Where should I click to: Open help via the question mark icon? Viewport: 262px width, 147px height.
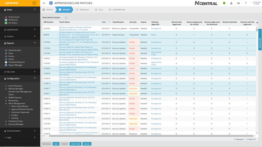pyautogui.click(x=246, y=3)
